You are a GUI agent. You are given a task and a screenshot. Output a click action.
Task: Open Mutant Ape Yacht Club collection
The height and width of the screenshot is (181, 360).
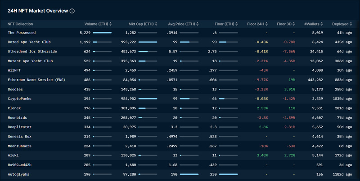30,61
